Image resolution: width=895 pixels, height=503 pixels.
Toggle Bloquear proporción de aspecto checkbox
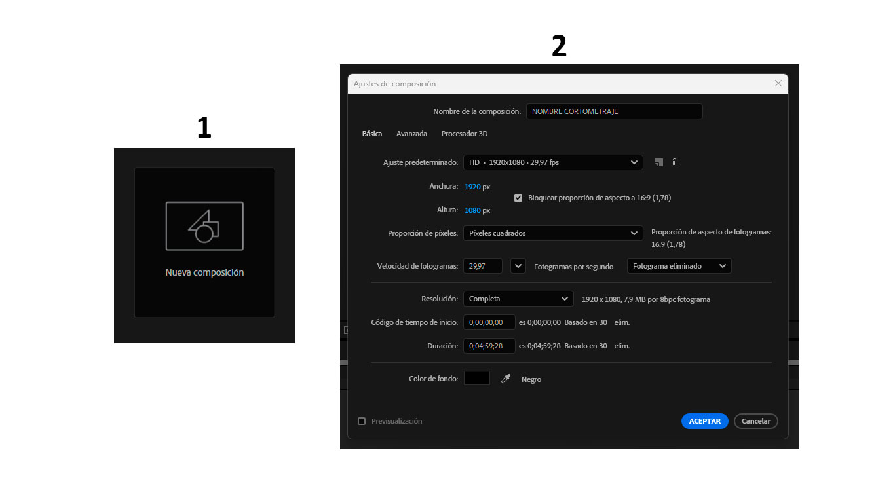pyautogui.click(x=518, y=198)
